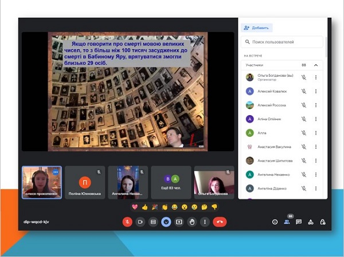
Task: Click the Поиск пользователей search field
Action: coord(282,42)
